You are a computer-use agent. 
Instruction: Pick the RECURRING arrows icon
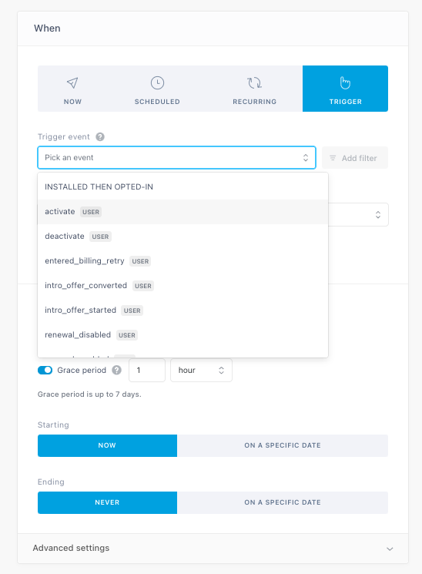click(x=254, y=82)
